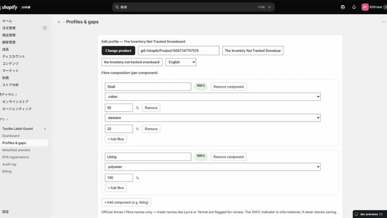Click the product GID input field
This screenshot has width=387, height=218.
[x=179, y=50]
